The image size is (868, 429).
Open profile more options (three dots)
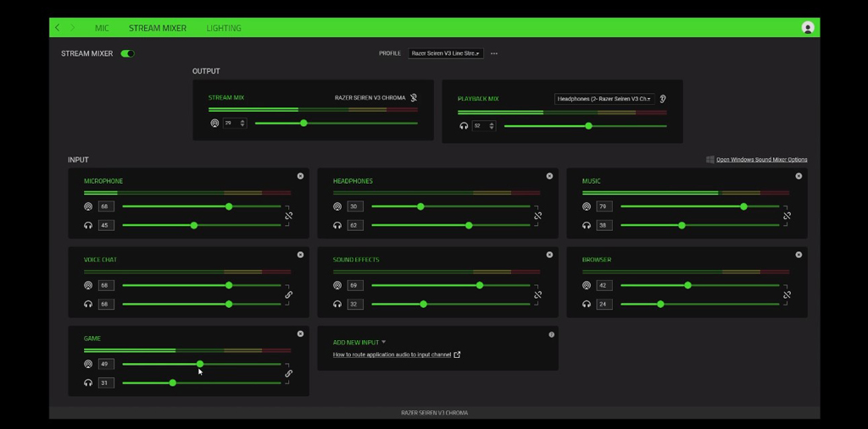[x=494, y=53]
